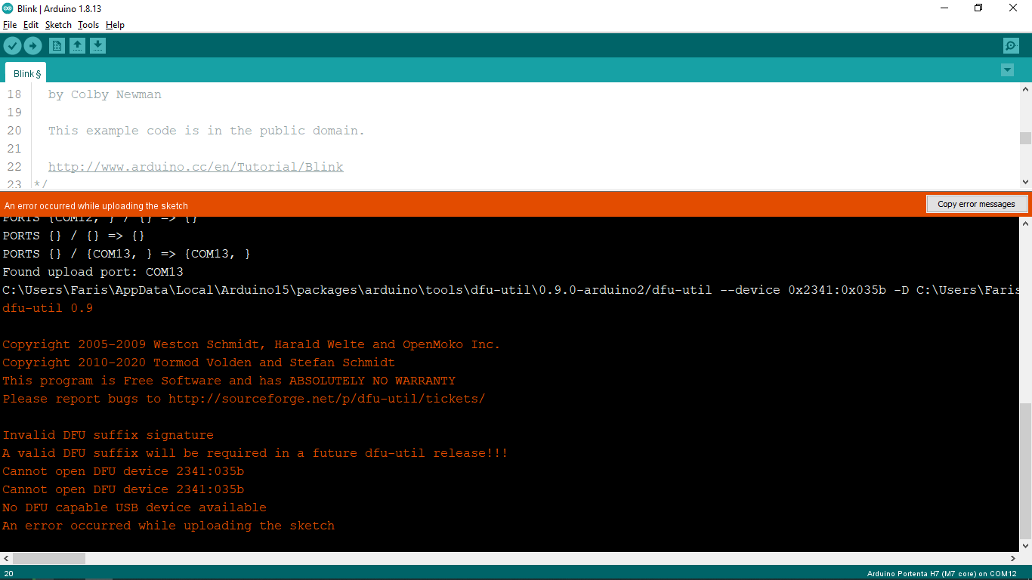Viewport: 1032px width, 580px height.
Task: Click the 'A valid DFU suffix will be required' line
Action: coord(255,453)
